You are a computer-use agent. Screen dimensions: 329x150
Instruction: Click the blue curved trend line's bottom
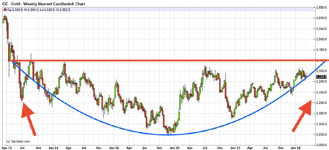[171, 135]
